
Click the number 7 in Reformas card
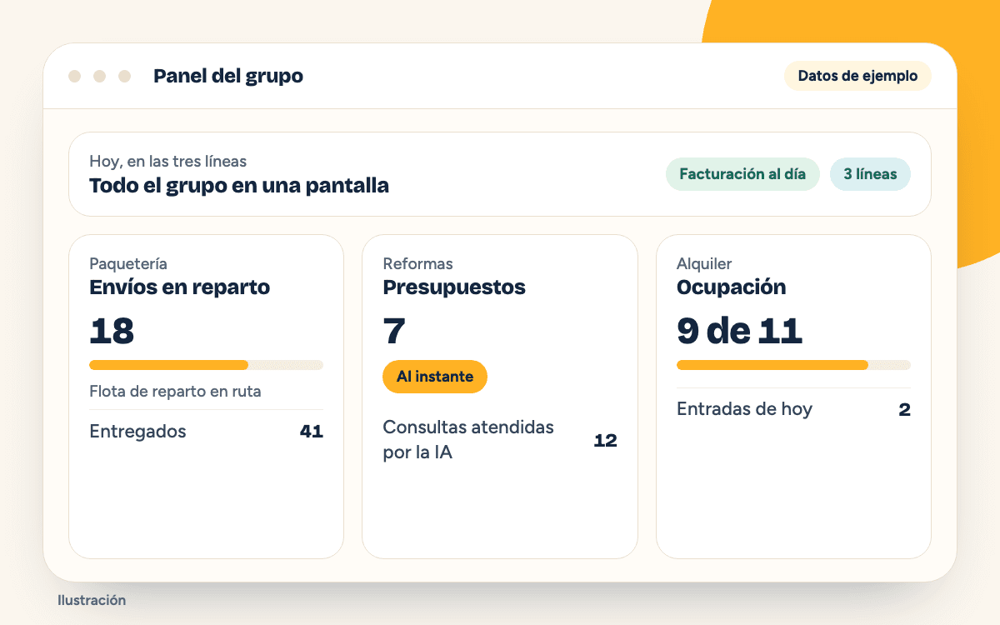[394, 331]
